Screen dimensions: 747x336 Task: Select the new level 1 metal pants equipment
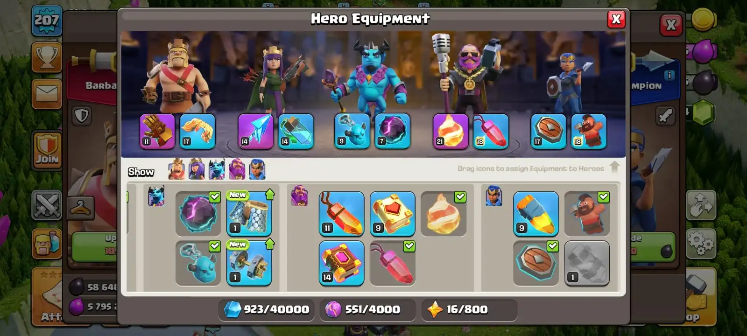click(x=249, y=214)
